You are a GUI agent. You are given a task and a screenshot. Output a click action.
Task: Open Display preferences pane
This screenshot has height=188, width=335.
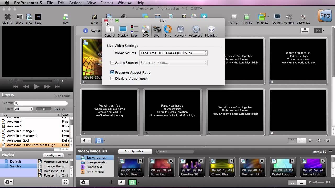tap(123, 31)
